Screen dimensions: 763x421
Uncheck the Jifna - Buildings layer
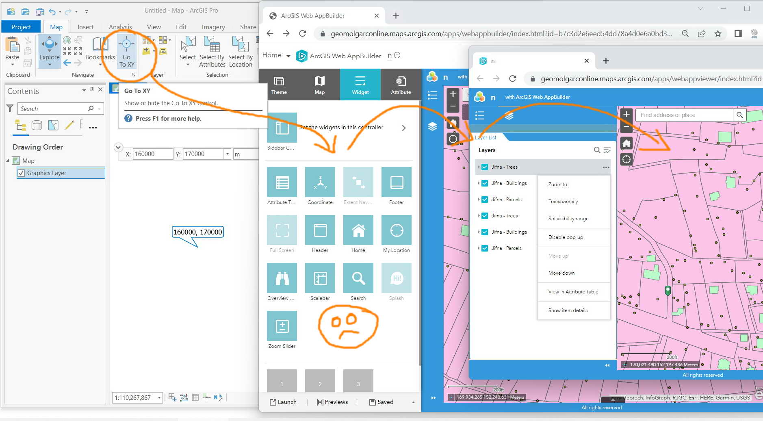pyautogui.click(x=484, y=183)
